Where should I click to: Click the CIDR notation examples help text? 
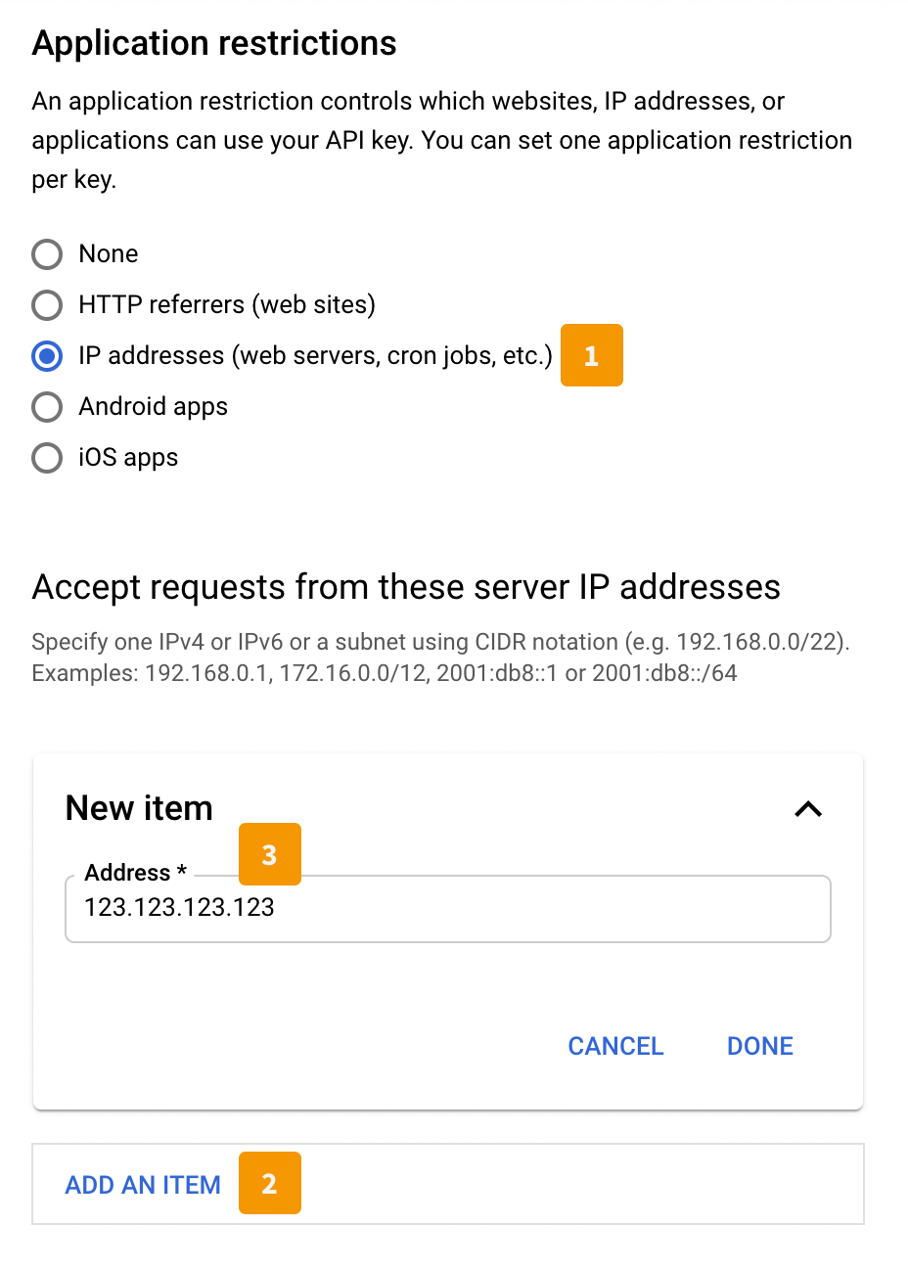coord(441,658)
